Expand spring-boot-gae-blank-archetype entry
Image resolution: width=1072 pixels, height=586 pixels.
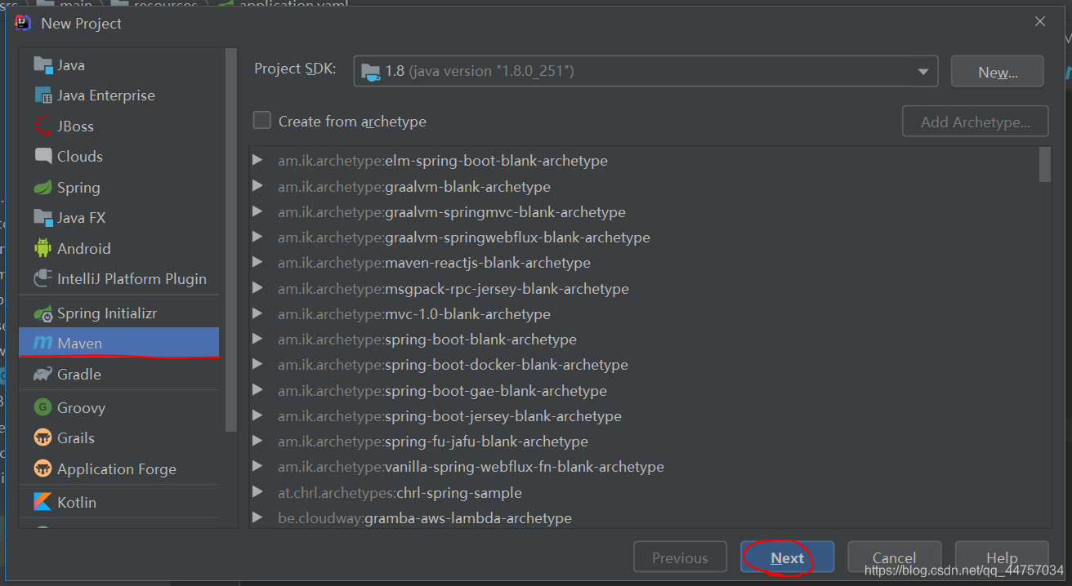[258, 390]
